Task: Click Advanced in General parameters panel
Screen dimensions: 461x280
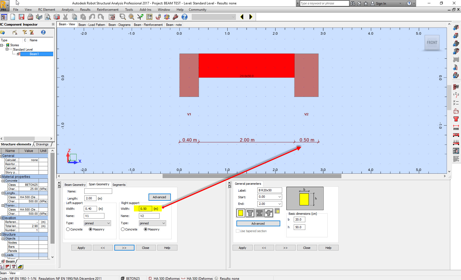Action: pos(258,224)
